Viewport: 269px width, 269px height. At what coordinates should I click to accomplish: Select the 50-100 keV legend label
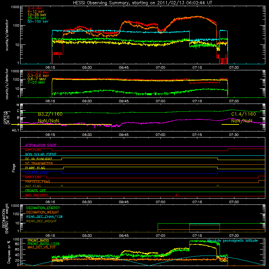click(x=38, y=22)
